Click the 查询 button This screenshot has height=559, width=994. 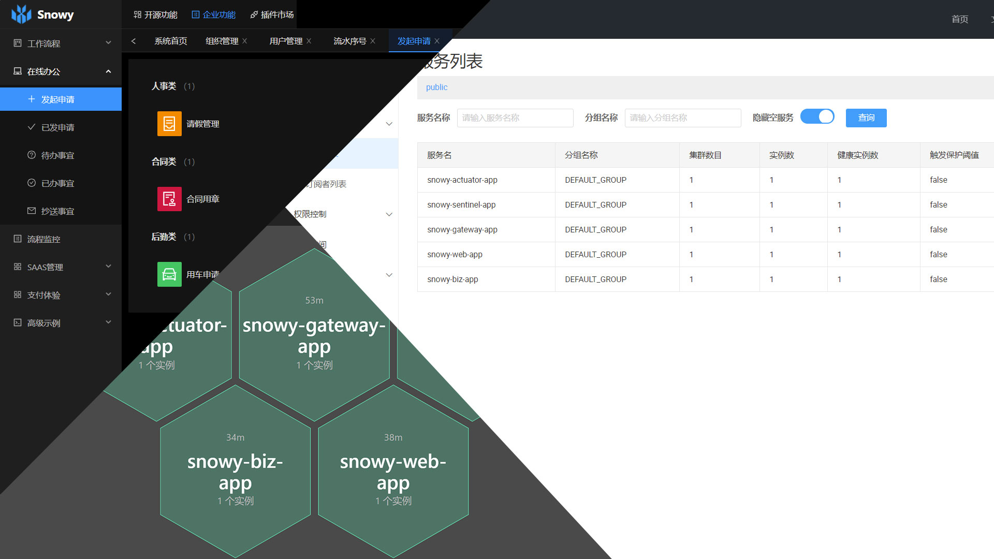(866, 117)
